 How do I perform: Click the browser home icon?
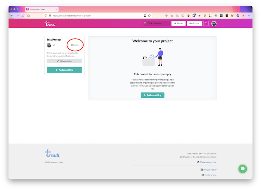(x=29, y=16)
